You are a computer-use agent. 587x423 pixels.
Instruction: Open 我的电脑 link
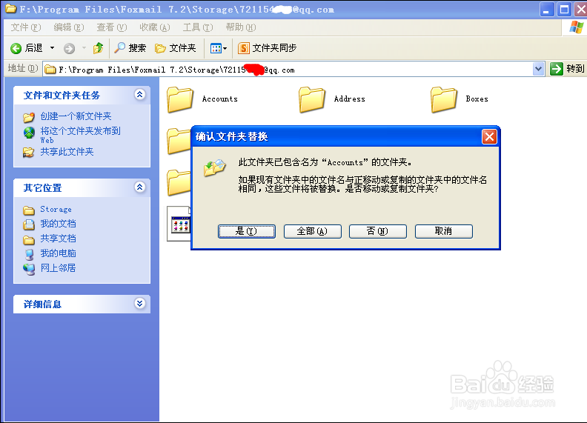[58, 253]
